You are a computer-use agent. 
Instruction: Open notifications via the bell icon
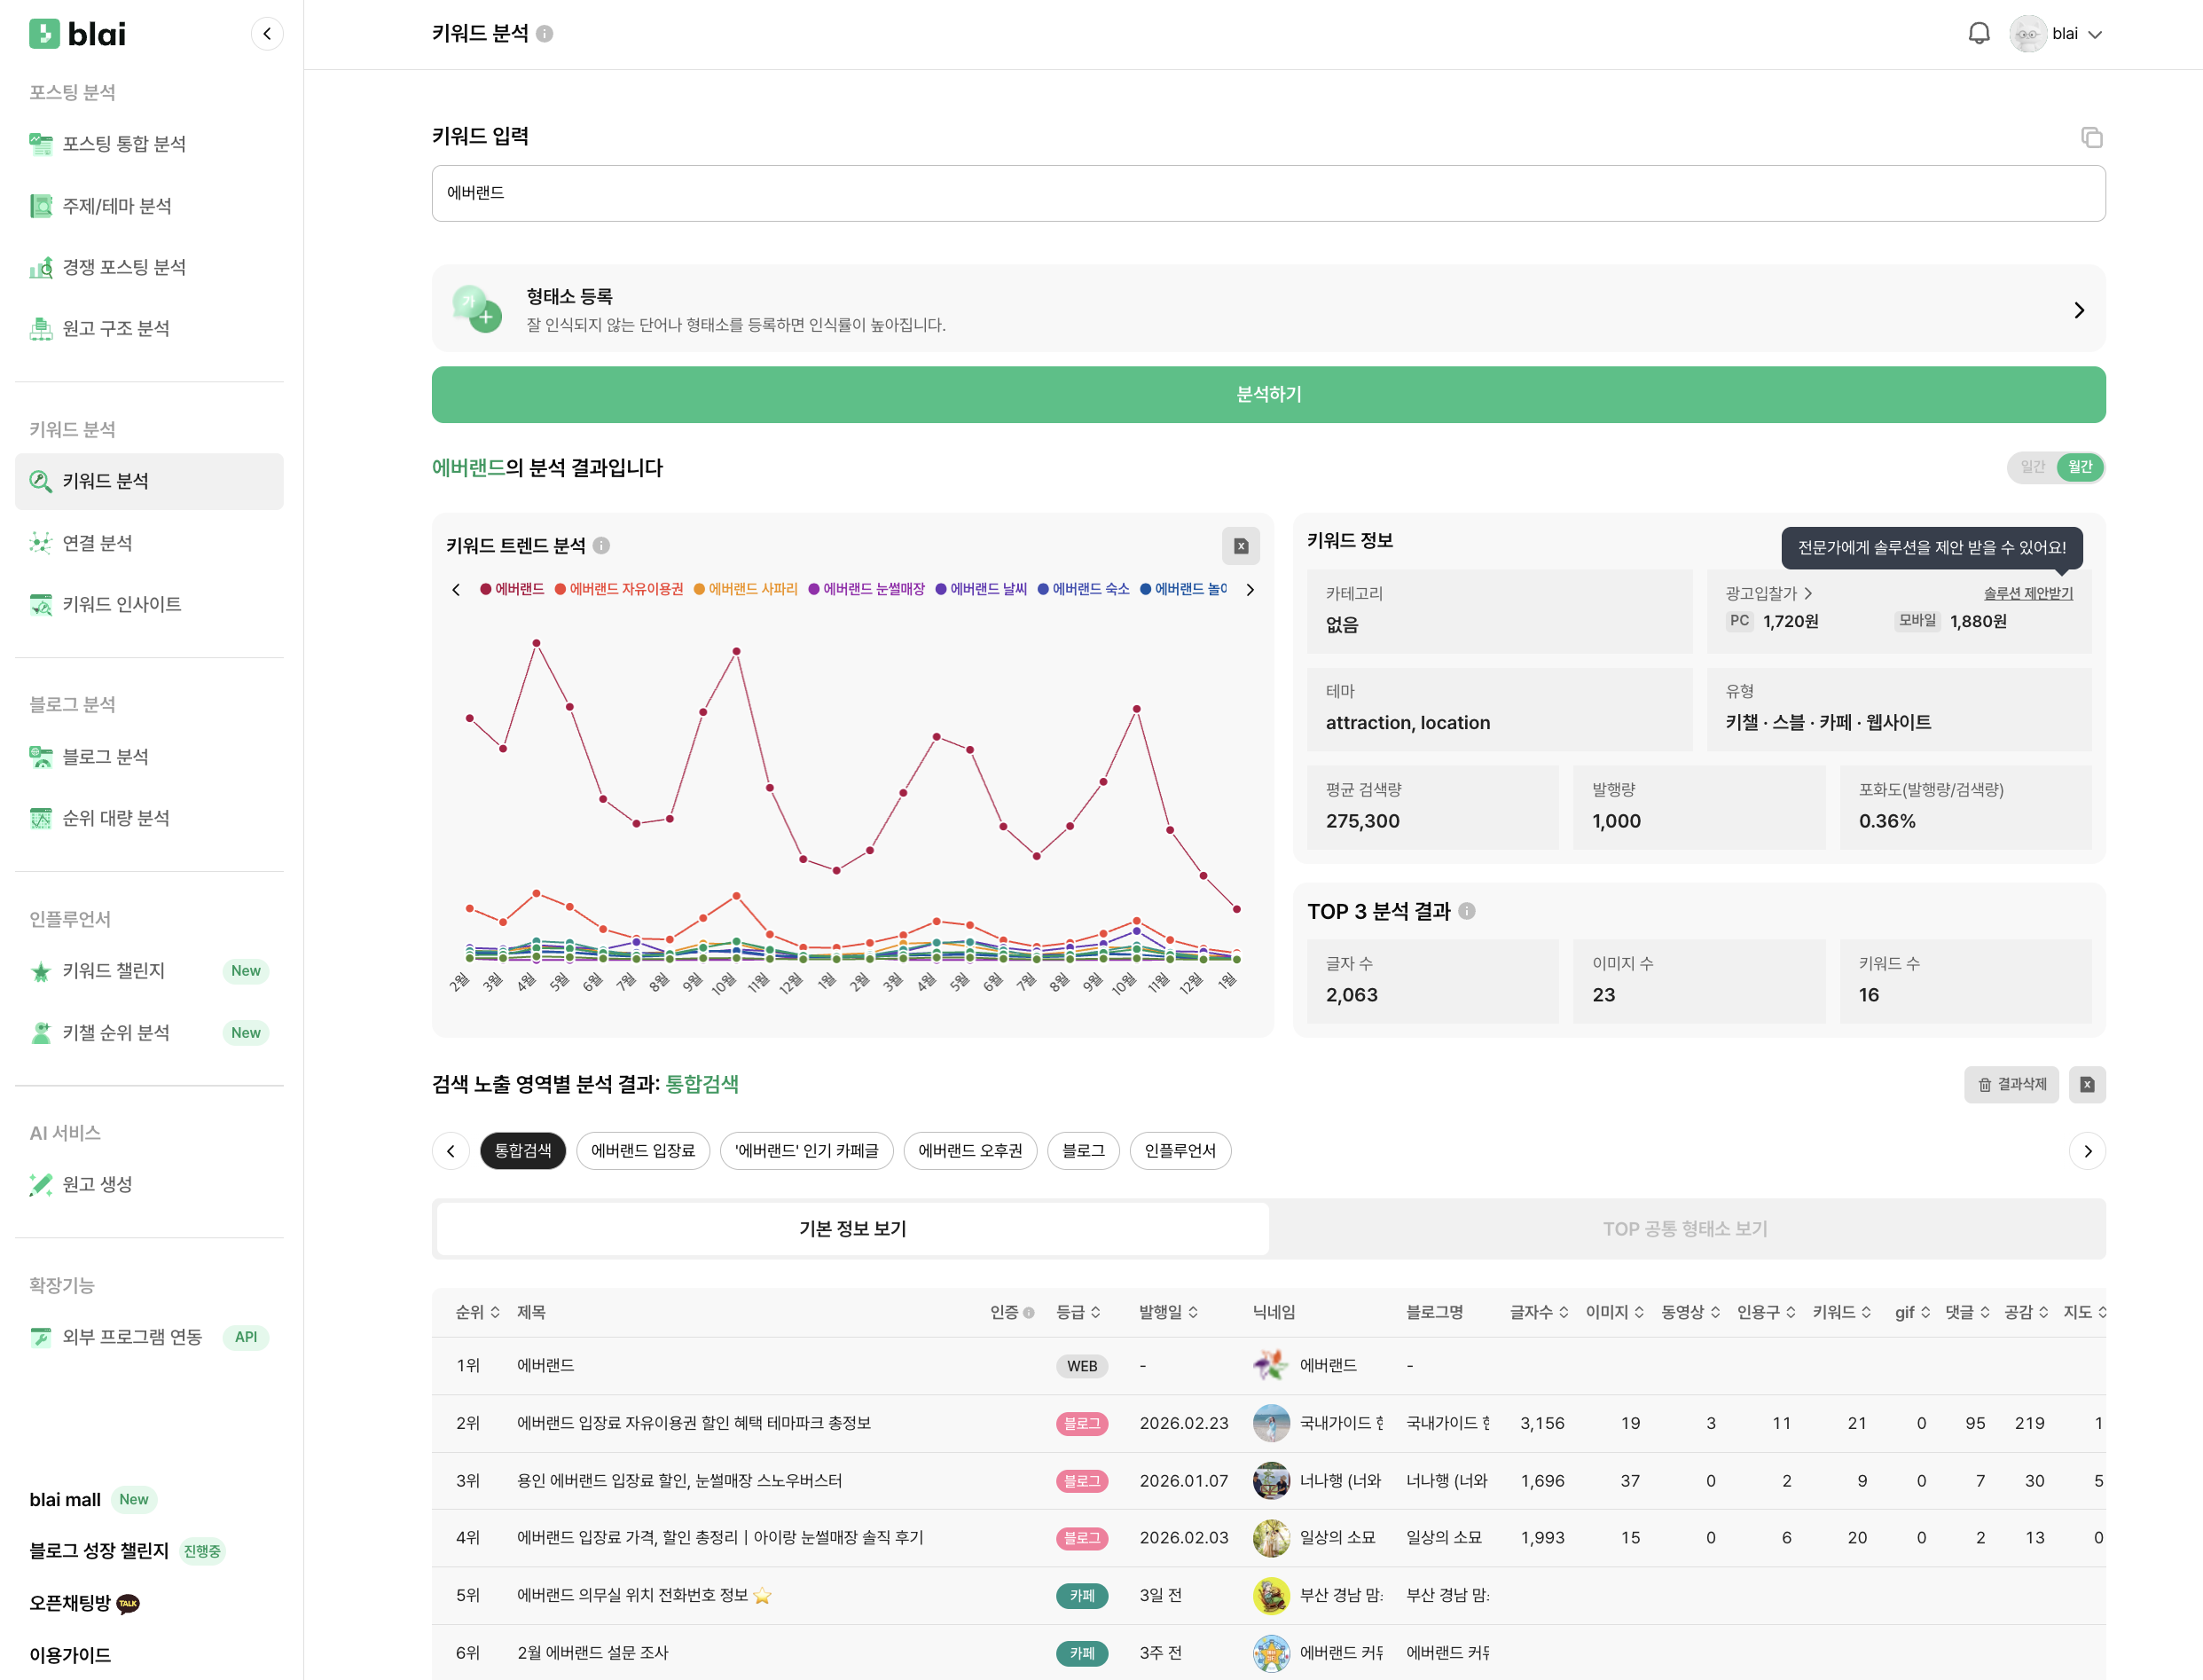1979,33
